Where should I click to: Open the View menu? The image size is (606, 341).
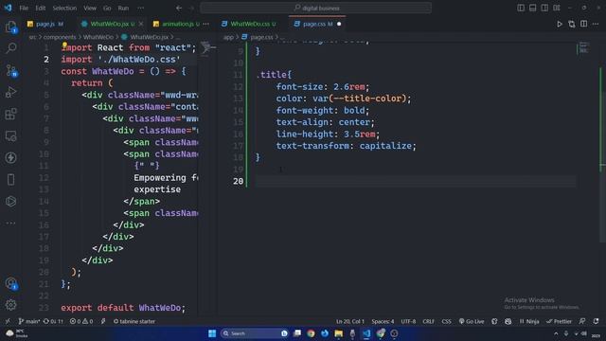[90, 8]
